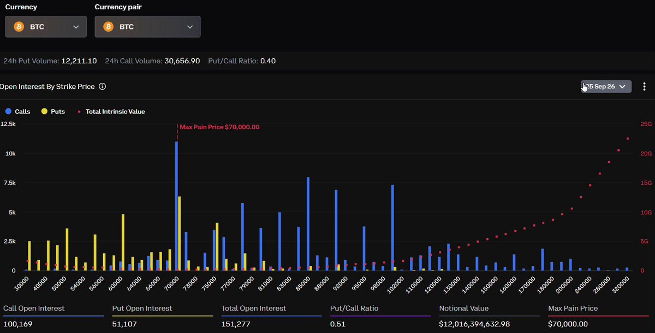Click the 320000 strike axis label
This screenshot has height=333, width=655.
tap(621, 284)
